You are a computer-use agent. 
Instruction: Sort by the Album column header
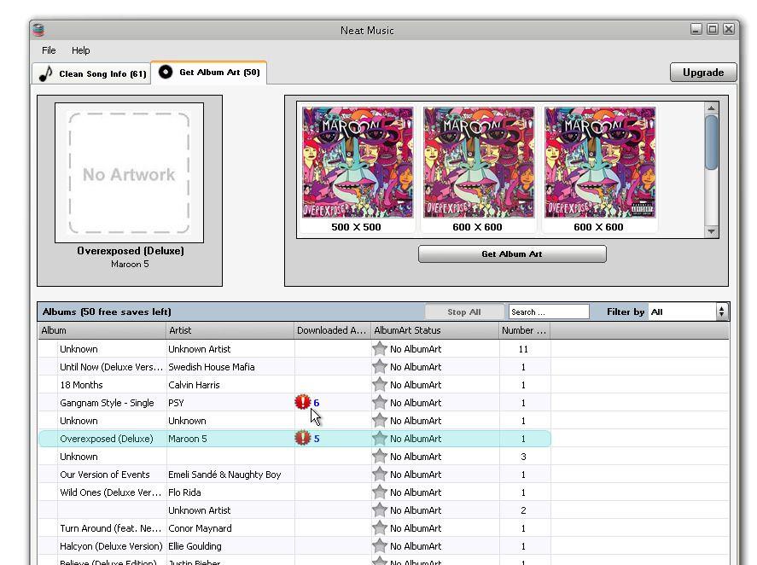(102, 330)
